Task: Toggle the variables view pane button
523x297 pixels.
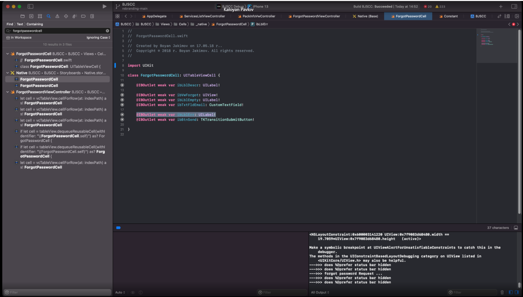Action: coord(511,292)
